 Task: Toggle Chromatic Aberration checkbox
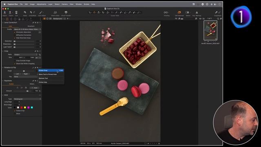point(15,32)
